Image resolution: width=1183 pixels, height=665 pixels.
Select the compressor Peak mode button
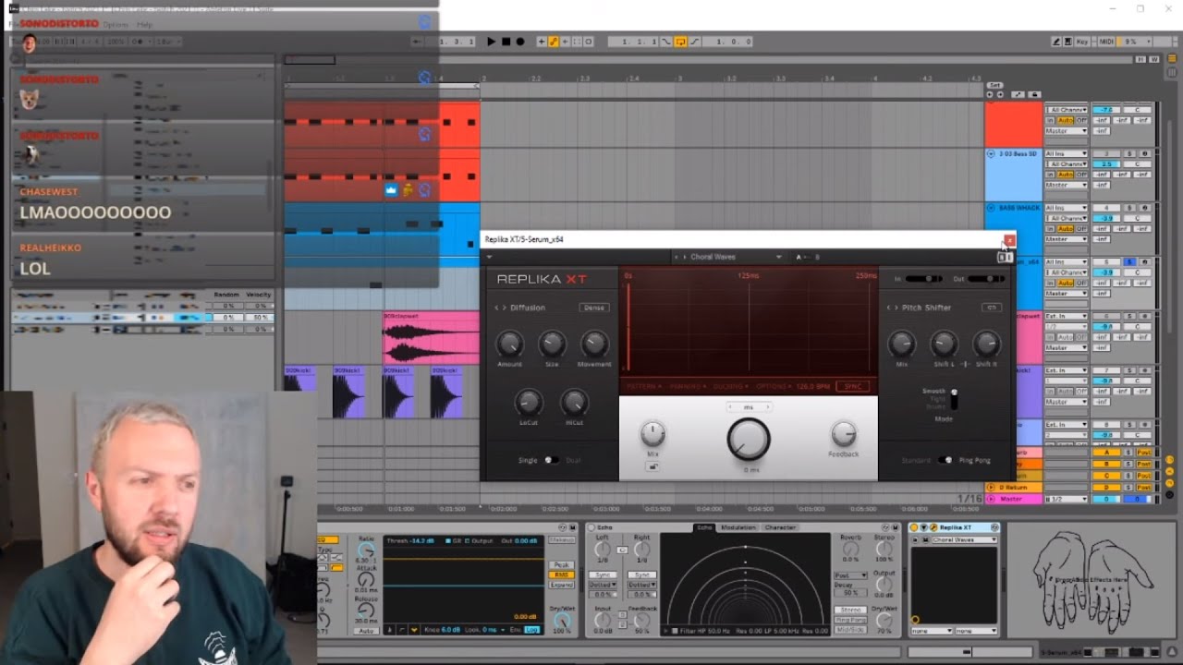click(x=561, y=564)
